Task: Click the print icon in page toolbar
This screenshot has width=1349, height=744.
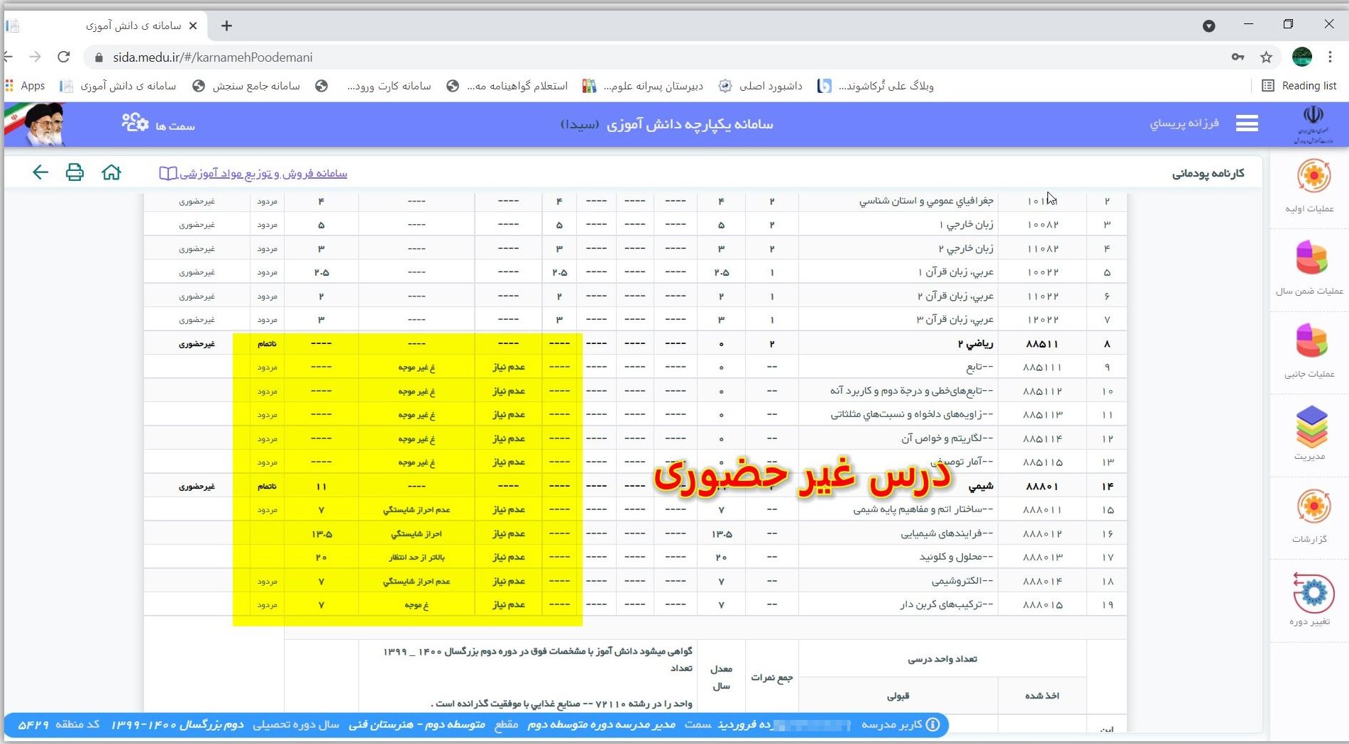Action: click(75, 172)
